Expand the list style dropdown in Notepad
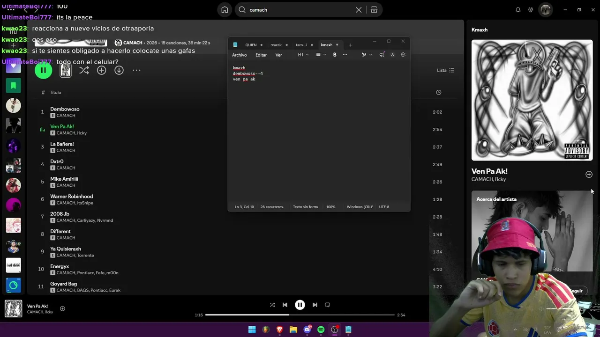The image size is (600, 337). [x=321, y=55]
